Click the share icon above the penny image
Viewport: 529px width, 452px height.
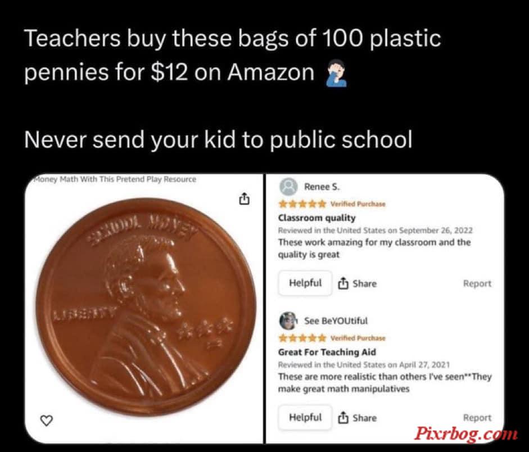245,198
